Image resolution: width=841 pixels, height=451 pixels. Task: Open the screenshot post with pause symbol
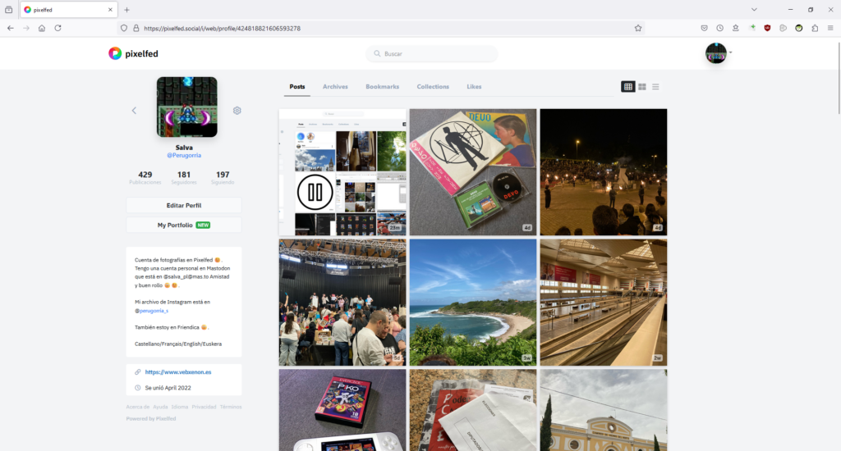[342, 172]
